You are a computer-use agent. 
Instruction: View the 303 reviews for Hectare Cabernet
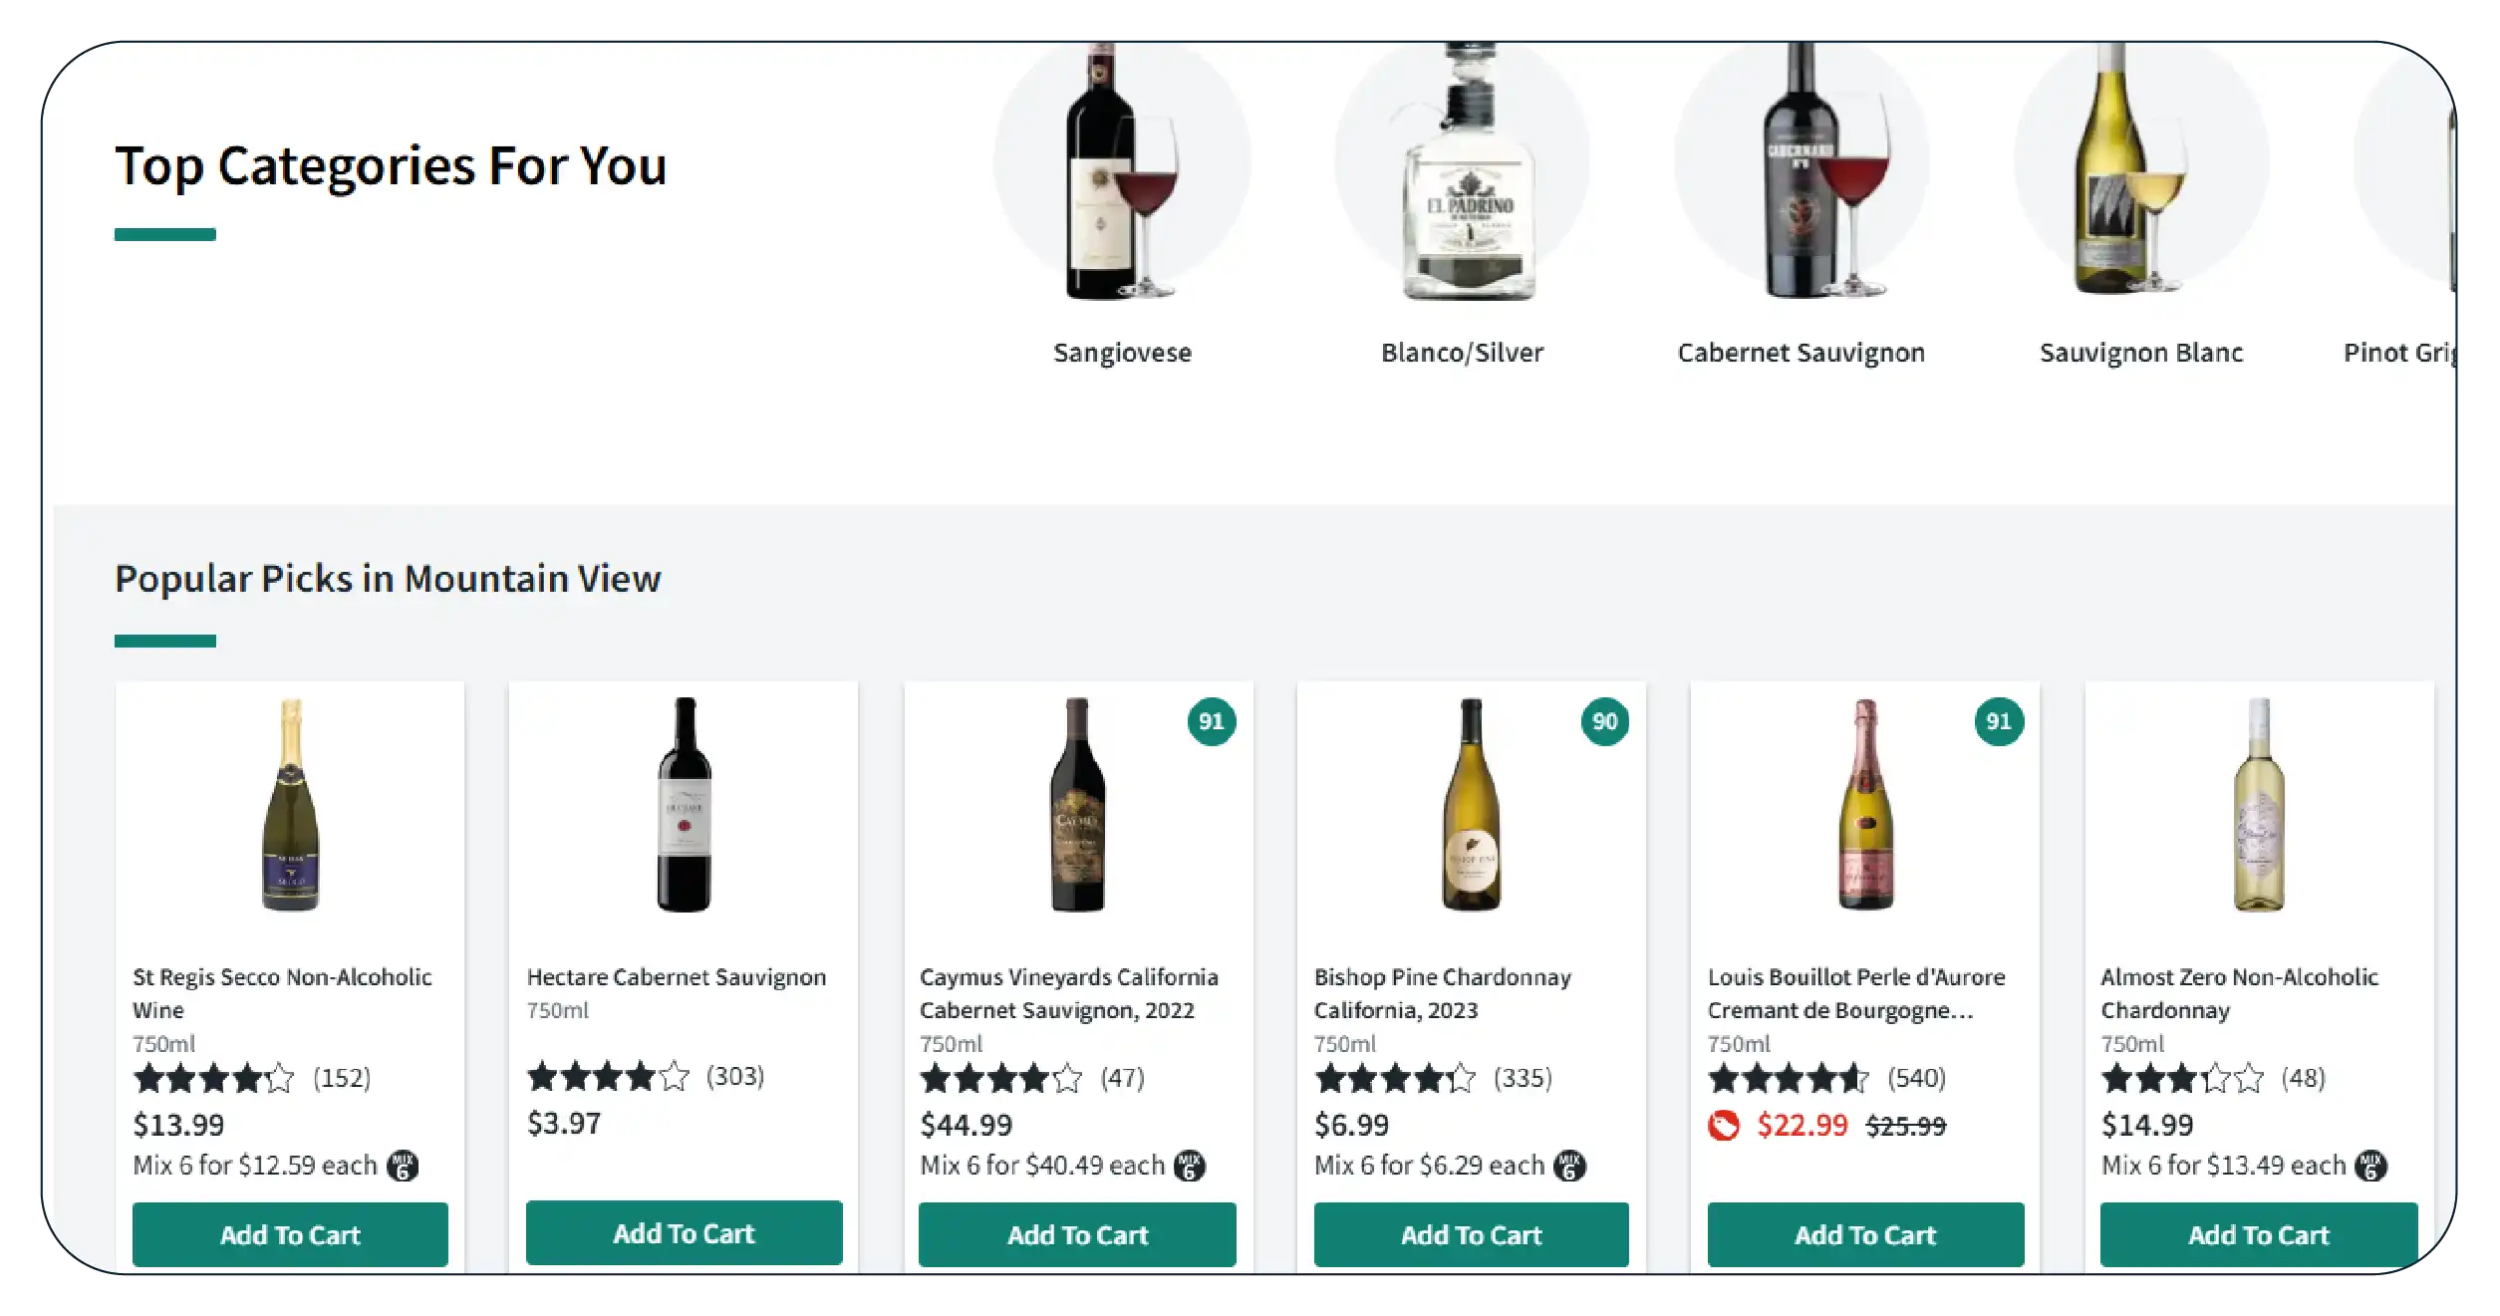[735, 1076]
